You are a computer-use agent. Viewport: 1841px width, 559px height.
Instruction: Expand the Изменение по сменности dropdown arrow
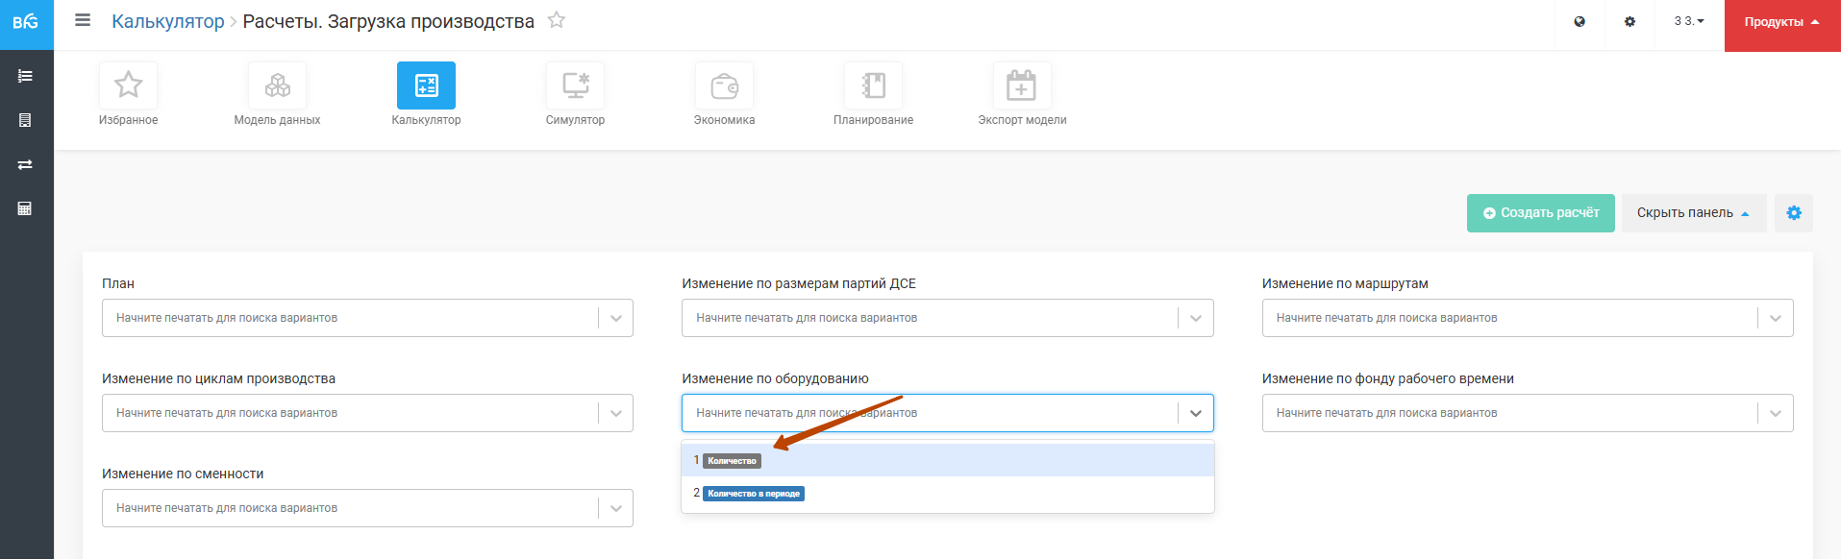(x=616, y=508)
